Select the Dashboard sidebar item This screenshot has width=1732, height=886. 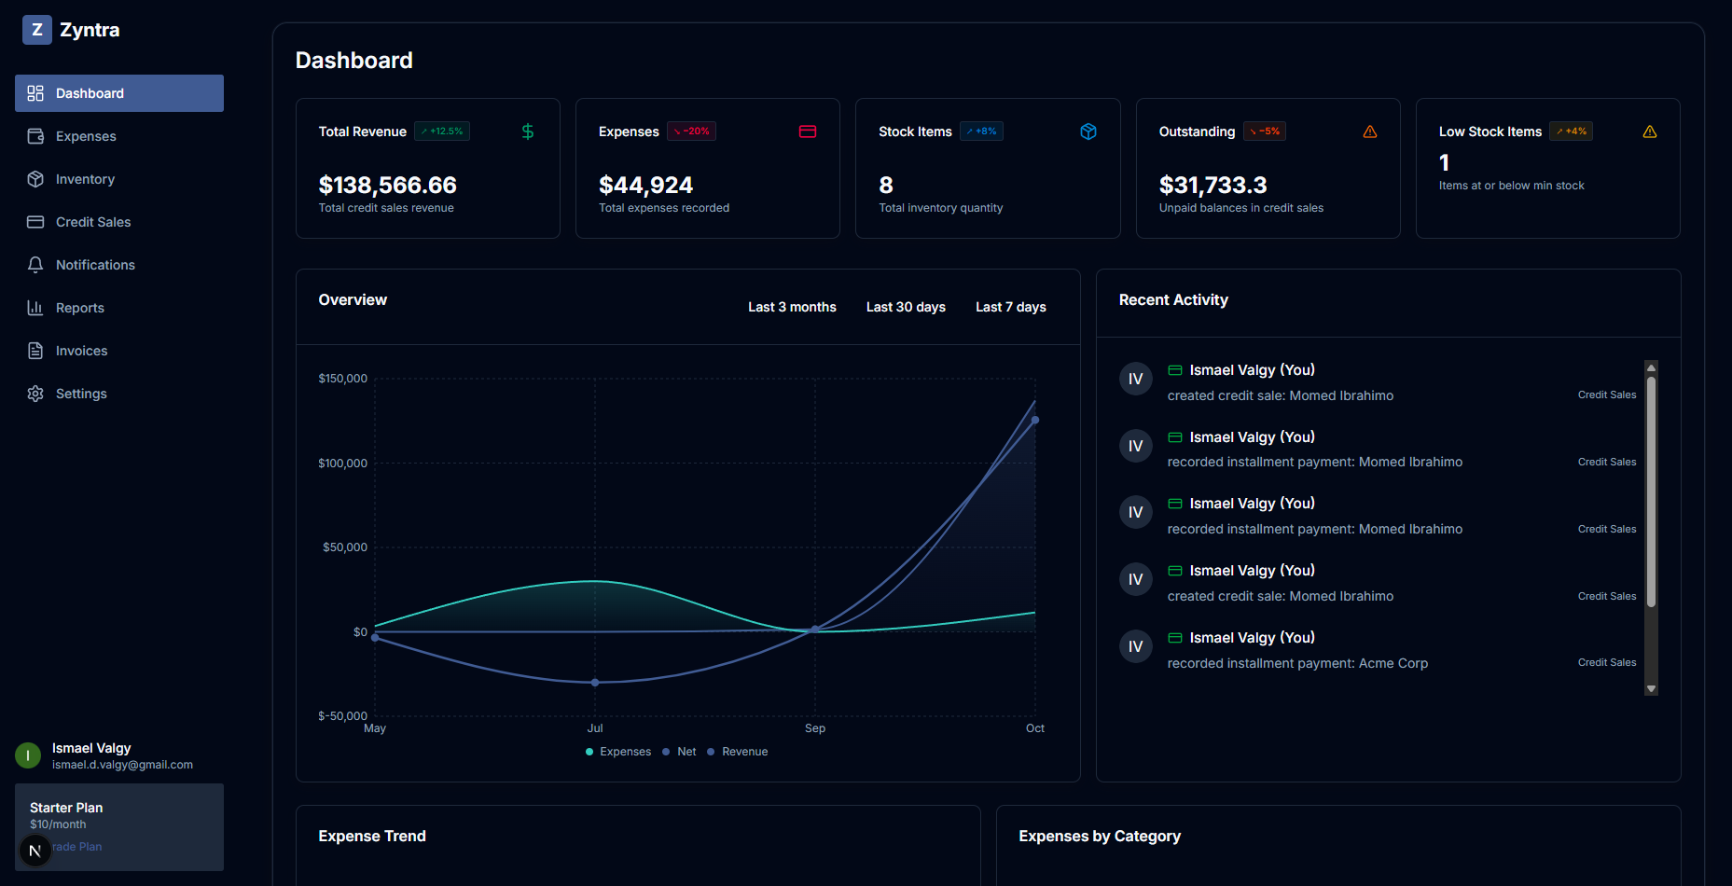coord(119,93)
